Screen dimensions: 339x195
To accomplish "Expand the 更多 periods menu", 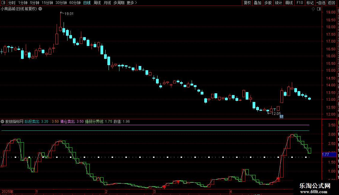I will [x=132, y=3].
